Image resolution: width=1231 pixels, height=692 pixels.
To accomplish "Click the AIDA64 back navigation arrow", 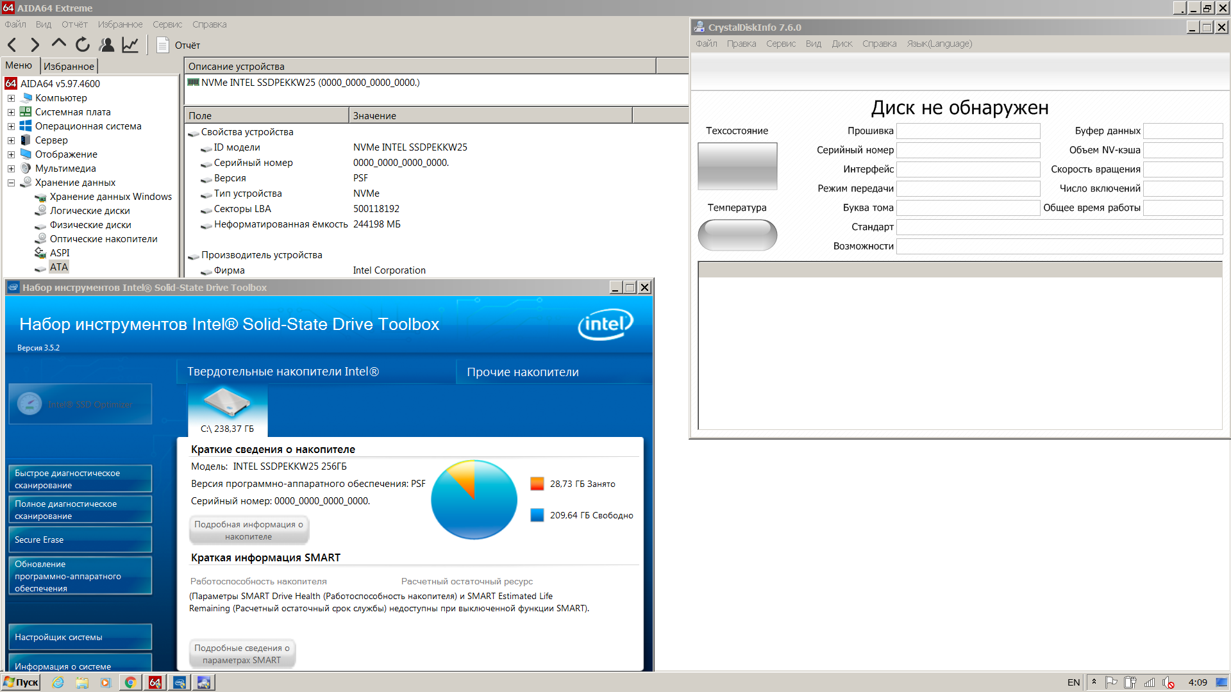I will tap(12, 45).
